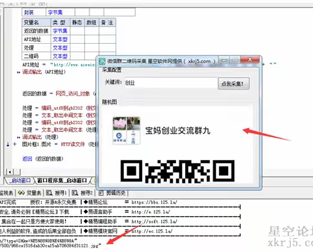313x252 pixels.
Task: Select the 文本型 type cell in 处理 row
Action: [x=60, y=48]
